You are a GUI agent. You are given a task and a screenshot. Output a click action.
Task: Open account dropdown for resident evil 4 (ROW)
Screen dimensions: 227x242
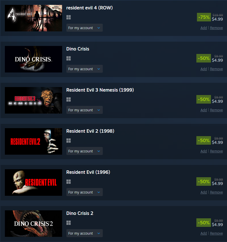[84, 28]
